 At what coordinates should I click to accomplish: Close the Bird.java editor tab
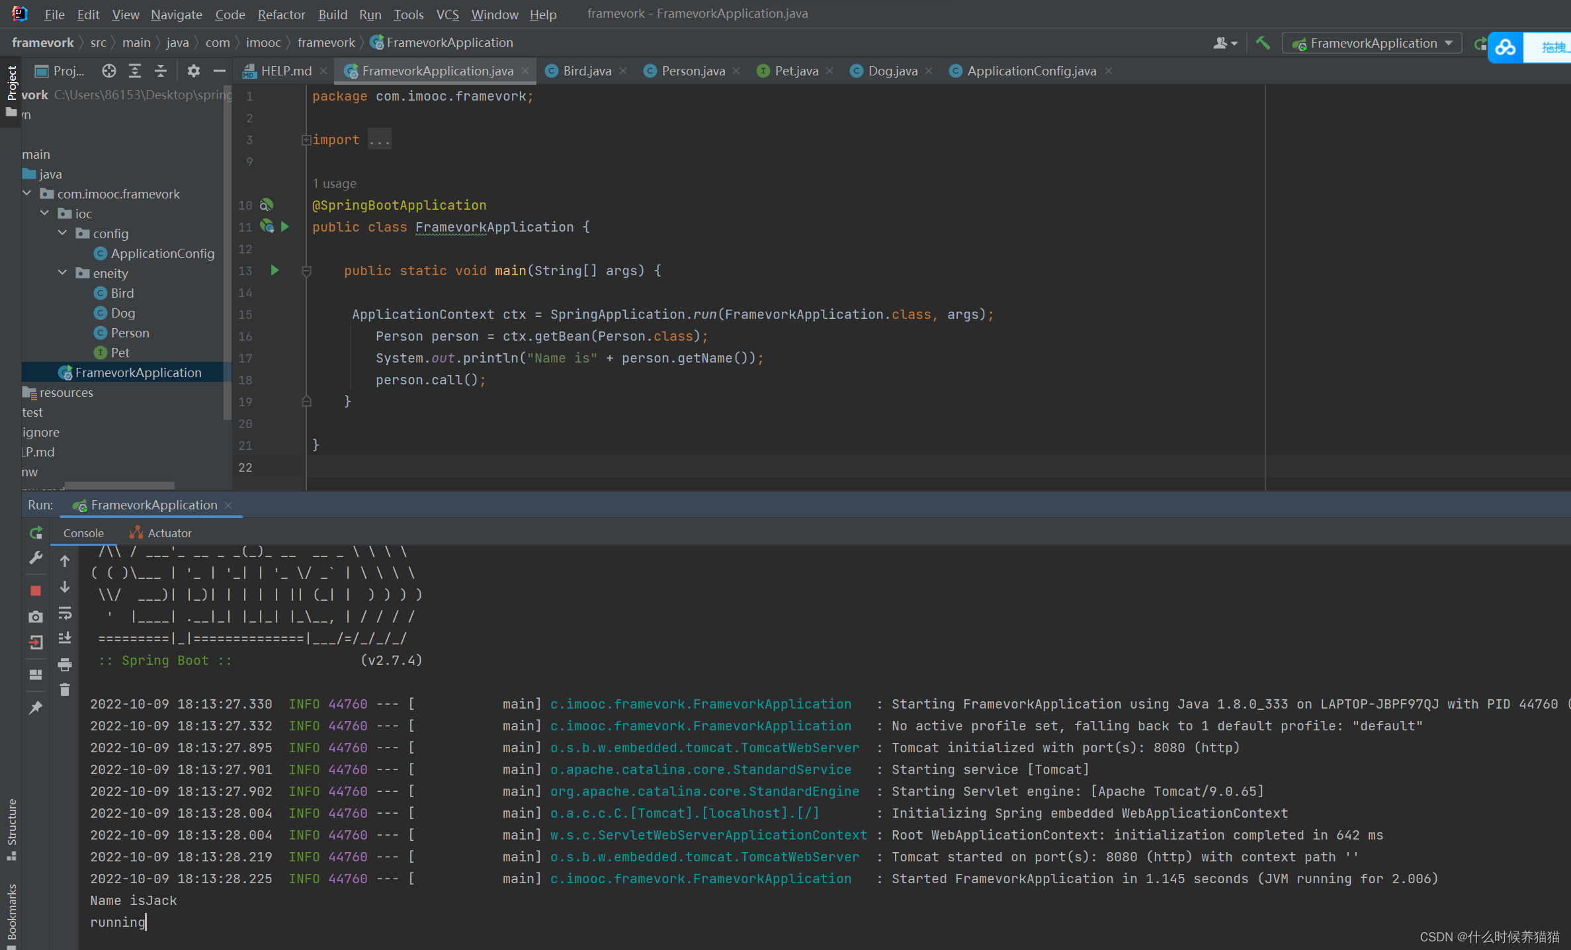coord(623,71)
